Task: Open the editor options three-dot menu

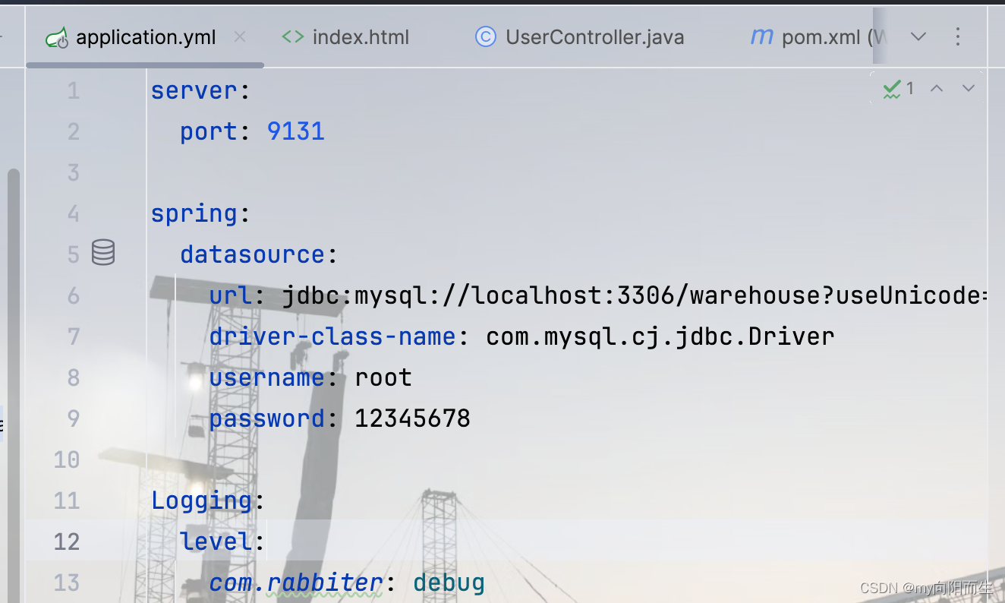Action: (958, 36)
